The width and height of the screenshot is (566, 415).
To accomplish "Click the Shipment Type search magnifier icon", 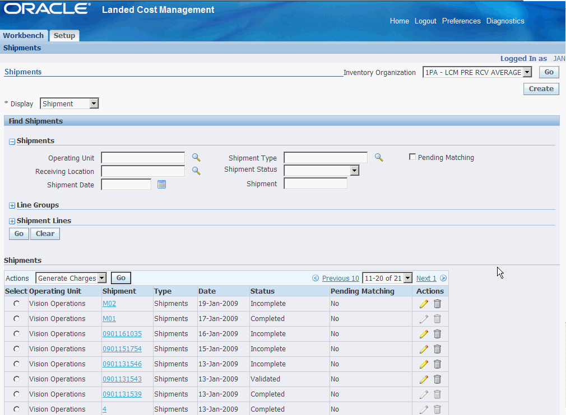I will (x=379, y=158).
